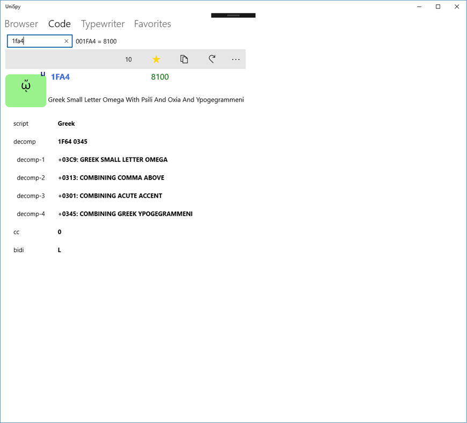Click decomp-4 entry COMBINING GREEK YPOGEGRAMMENI
The width and height of the screenshot is (467, 423).
click(126, 213)
